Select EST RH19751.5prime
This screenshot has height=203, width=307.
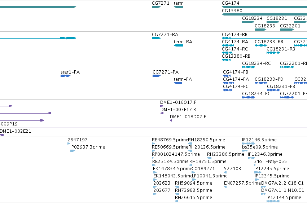(190, 165)
